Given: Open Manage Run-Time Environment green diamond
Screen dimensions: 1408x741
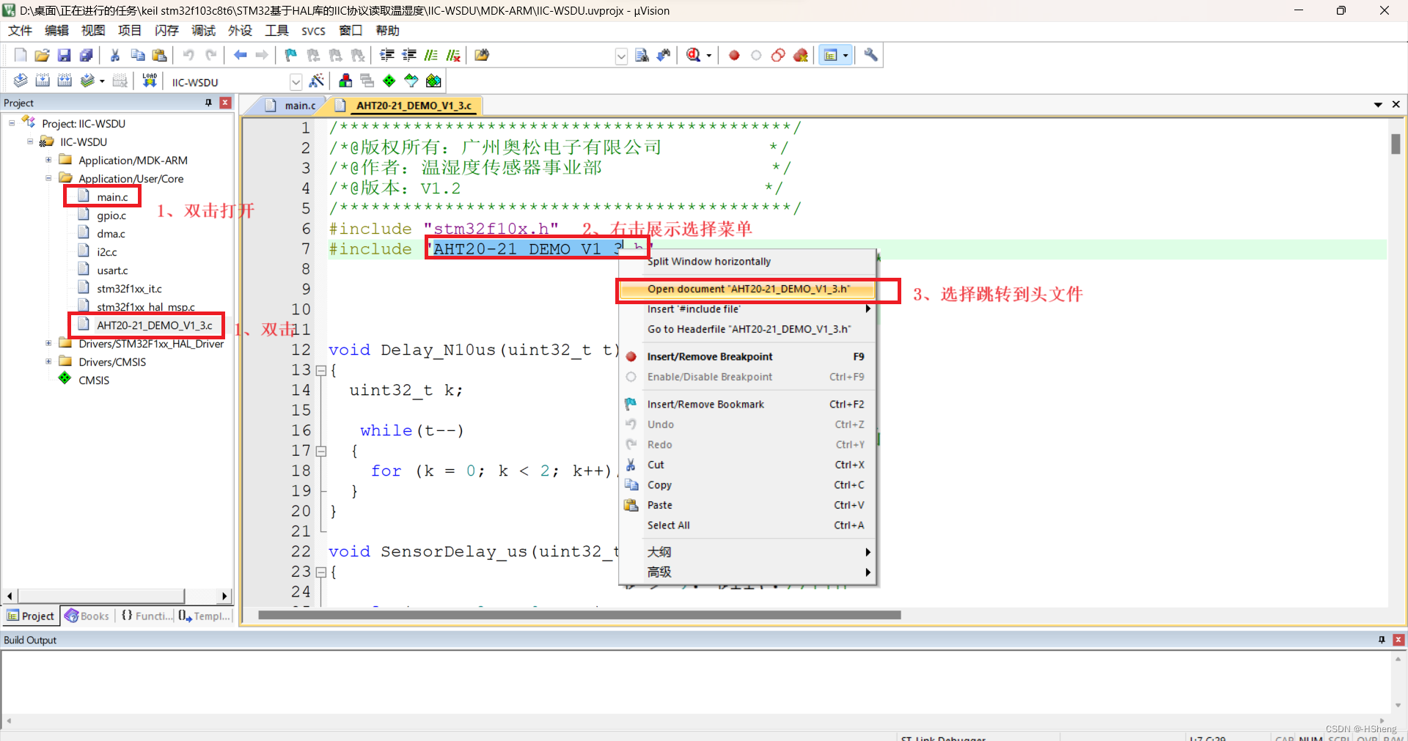Looking at the screenshot, I should coord(389,81).
